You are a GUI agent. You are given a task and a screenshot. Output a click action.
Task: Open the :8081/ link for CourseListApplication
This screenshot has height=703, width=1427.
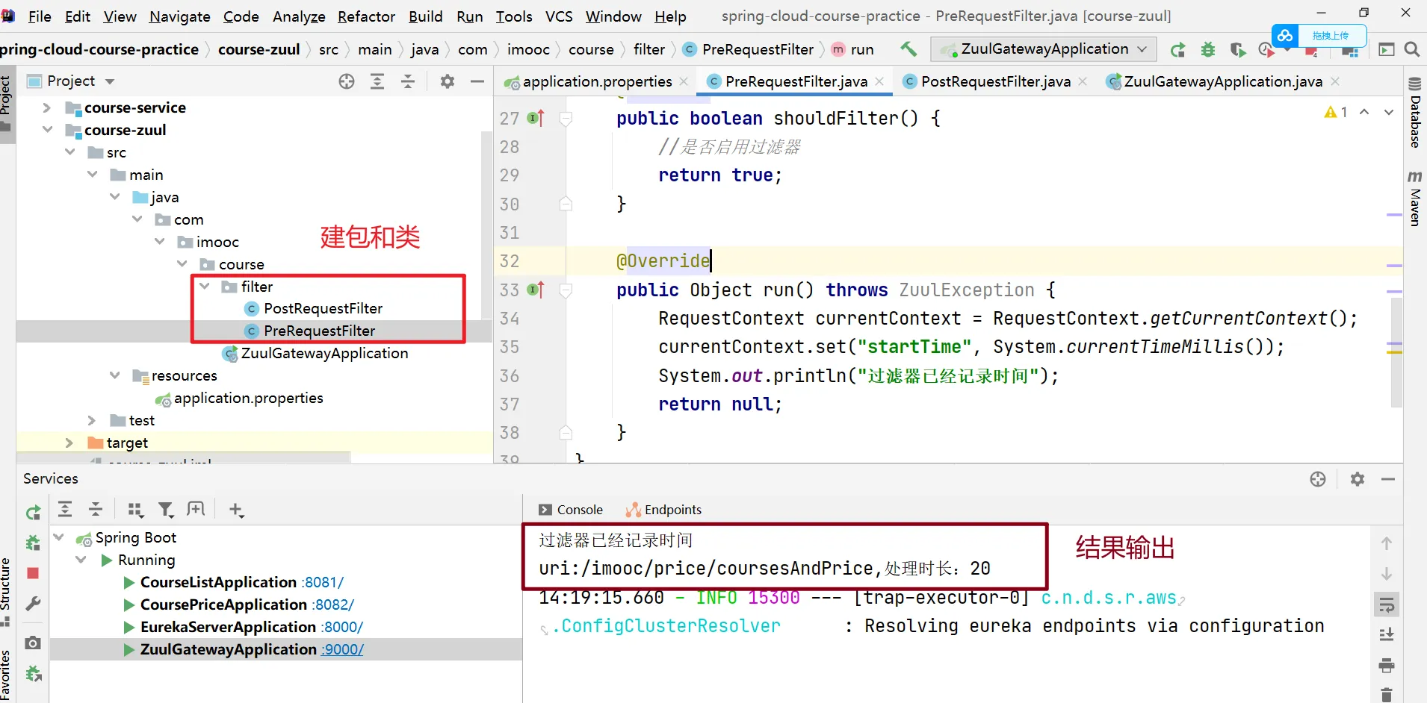324,582
